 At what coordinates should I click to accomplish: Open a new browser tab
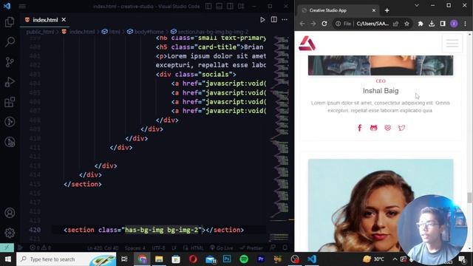(x=387, y=10)
